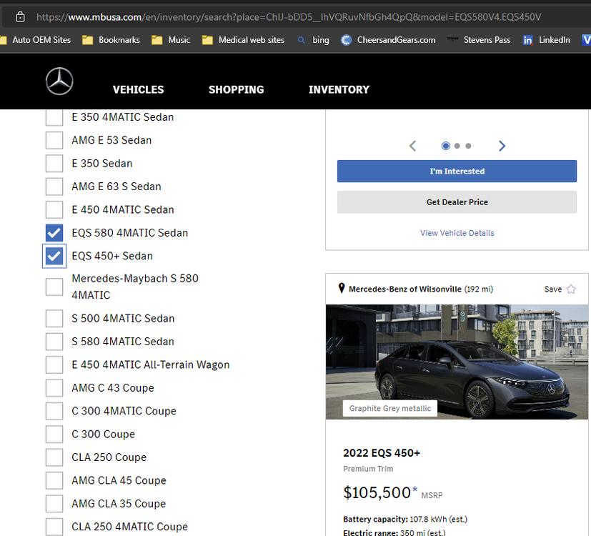Open the bing bookmark
The image size is (591, 536).
point(314,40)
